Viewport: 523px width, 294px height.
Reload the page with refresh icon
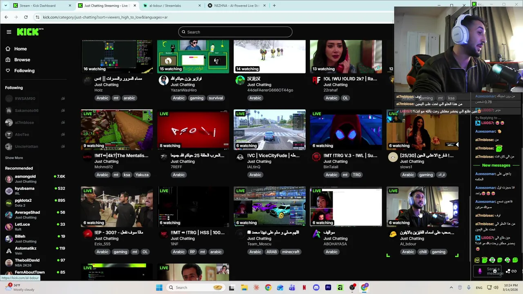26,17
